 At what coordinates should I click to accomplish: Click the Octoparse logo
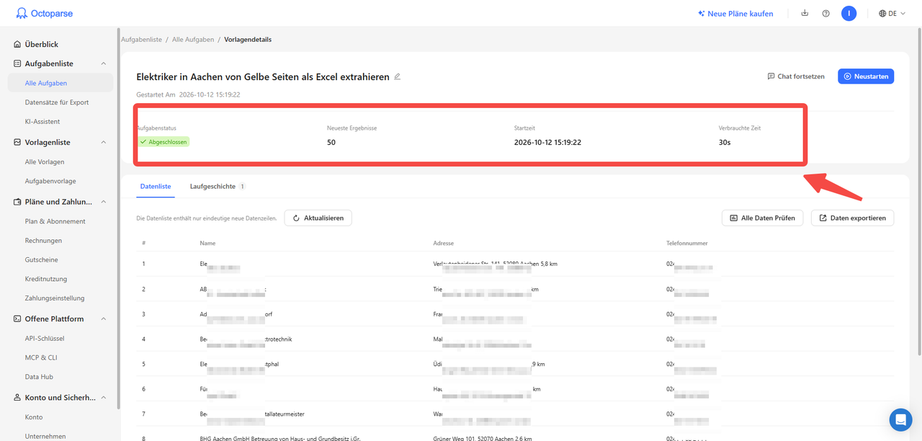pos(45,14)
